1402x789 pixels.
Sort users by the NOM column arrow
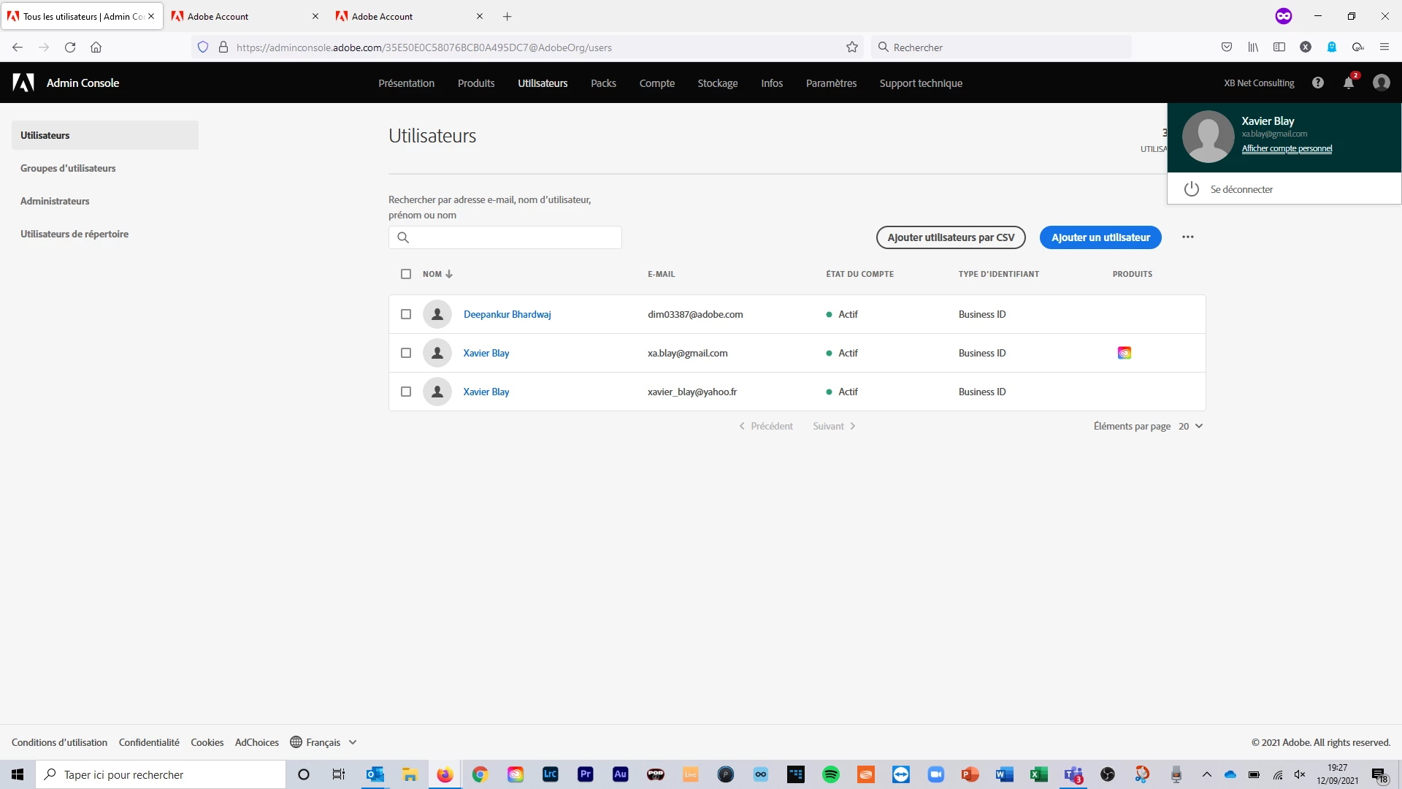tap(449, 275)
